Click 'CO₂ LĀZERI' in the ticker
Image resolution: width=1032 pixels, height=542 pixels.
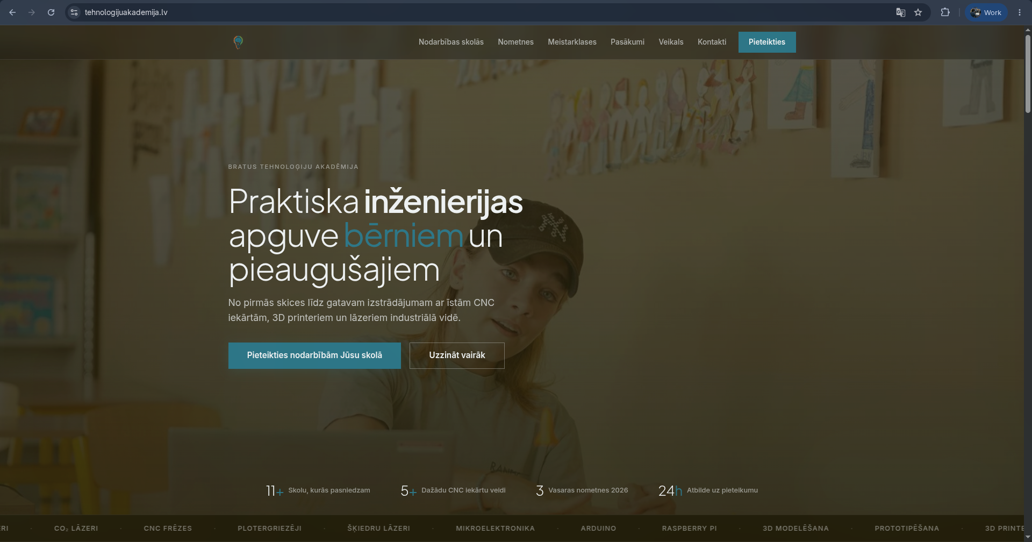point(76,529)
